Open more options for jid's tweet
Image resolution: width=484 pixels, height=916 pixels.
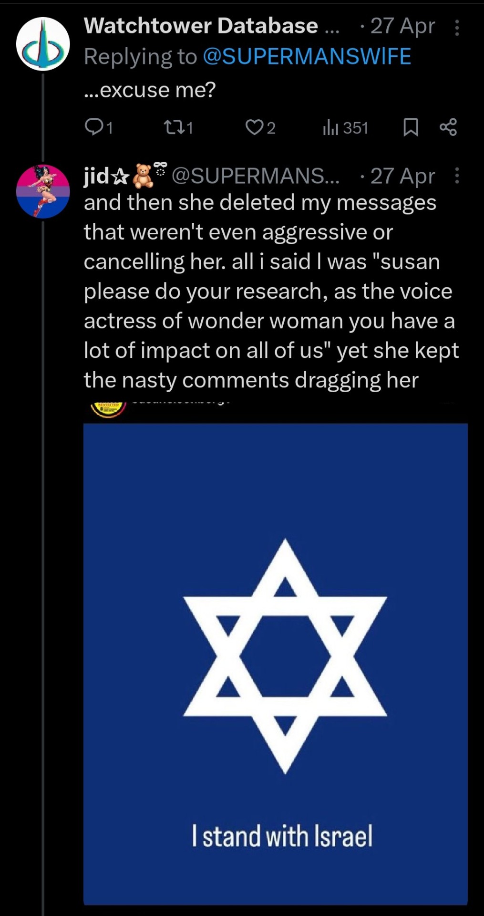[457, 176]
